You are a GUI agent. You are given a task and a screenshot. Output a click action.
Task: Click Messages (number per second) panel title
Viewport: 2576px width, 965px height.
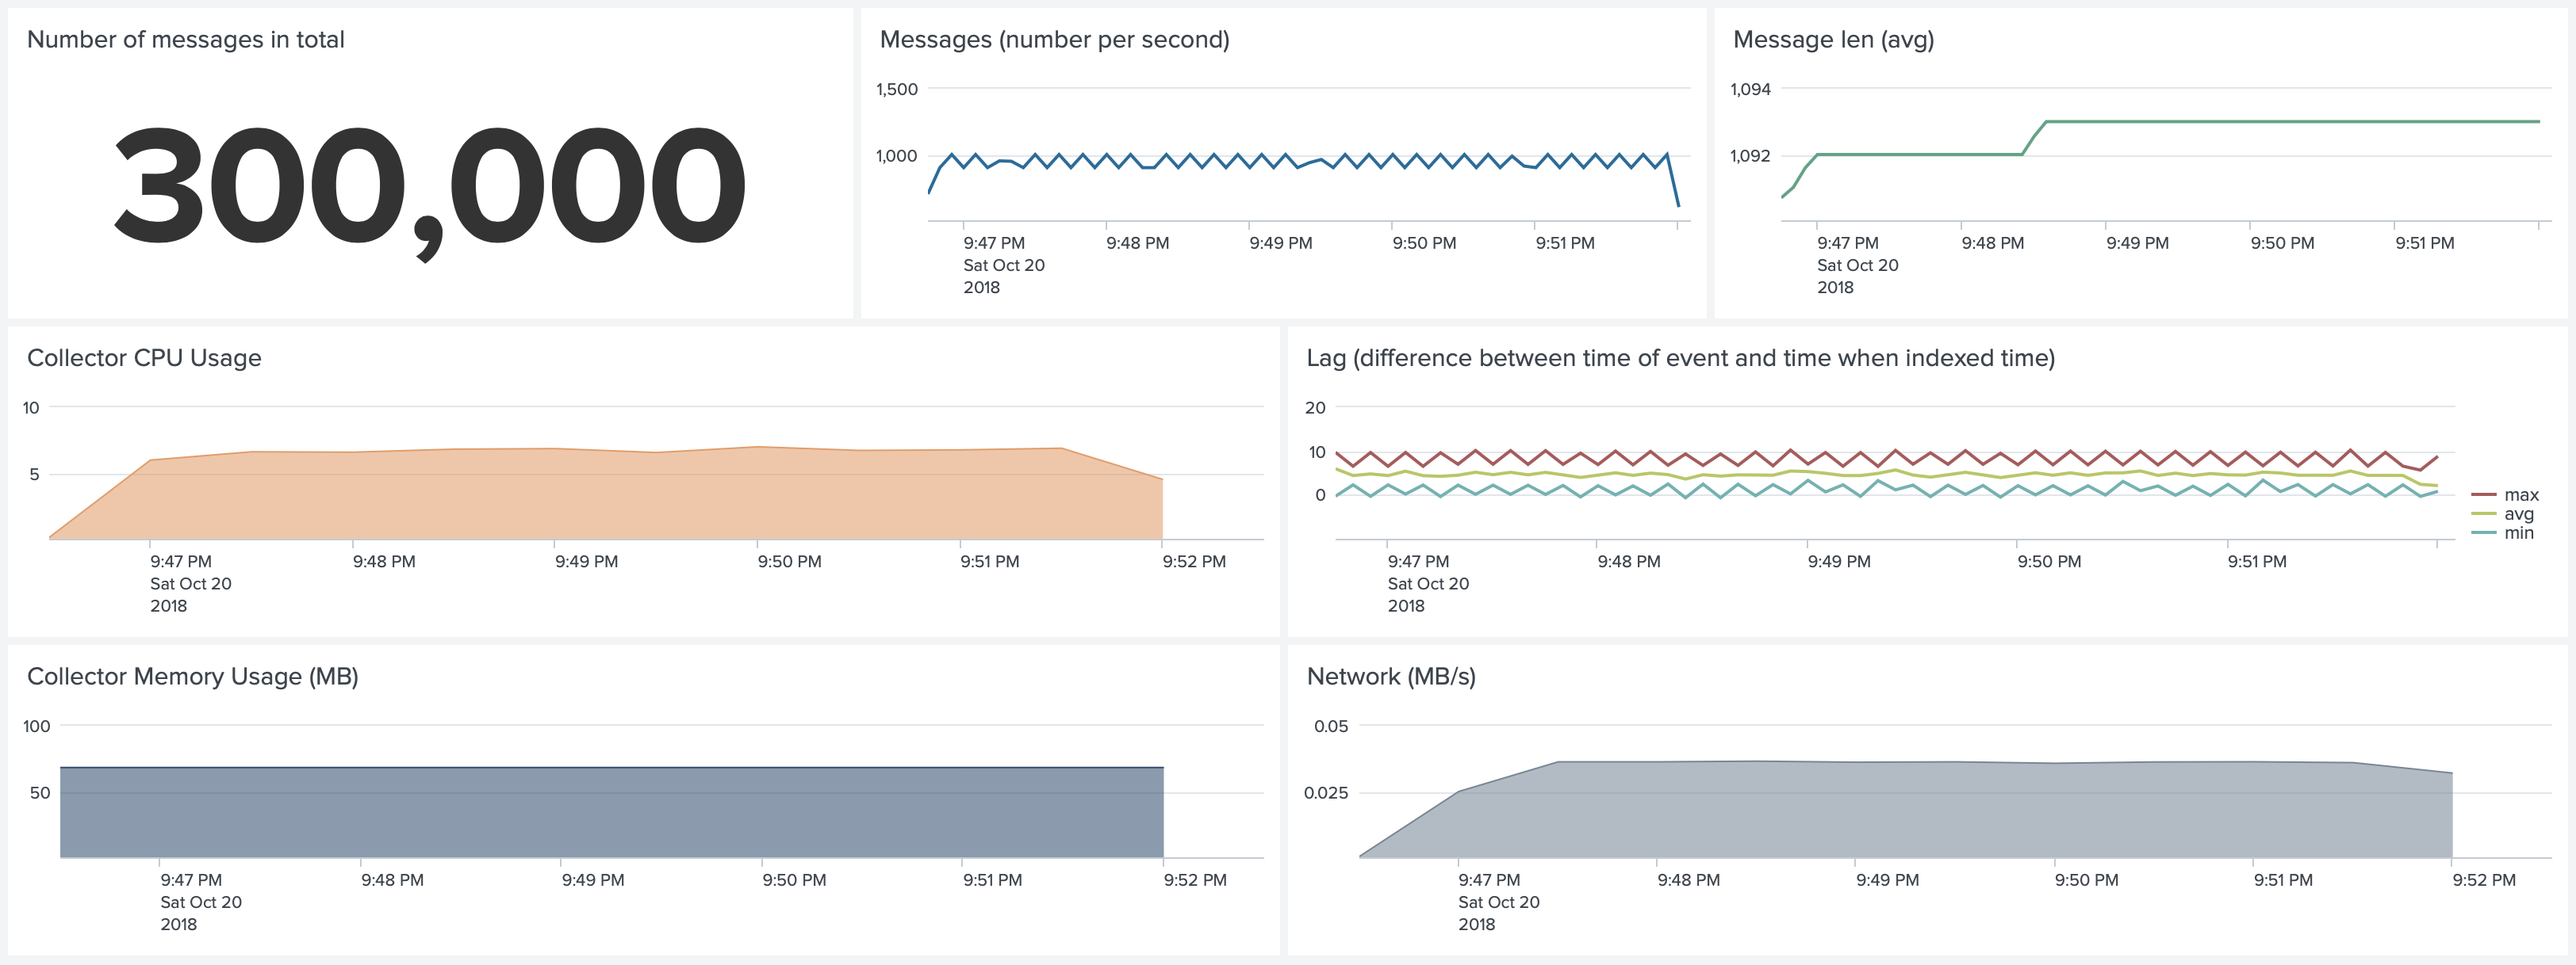coord(1054,40)
